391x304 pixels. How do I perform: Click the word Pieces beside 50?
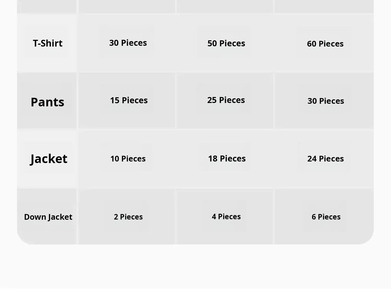[232, 43]
